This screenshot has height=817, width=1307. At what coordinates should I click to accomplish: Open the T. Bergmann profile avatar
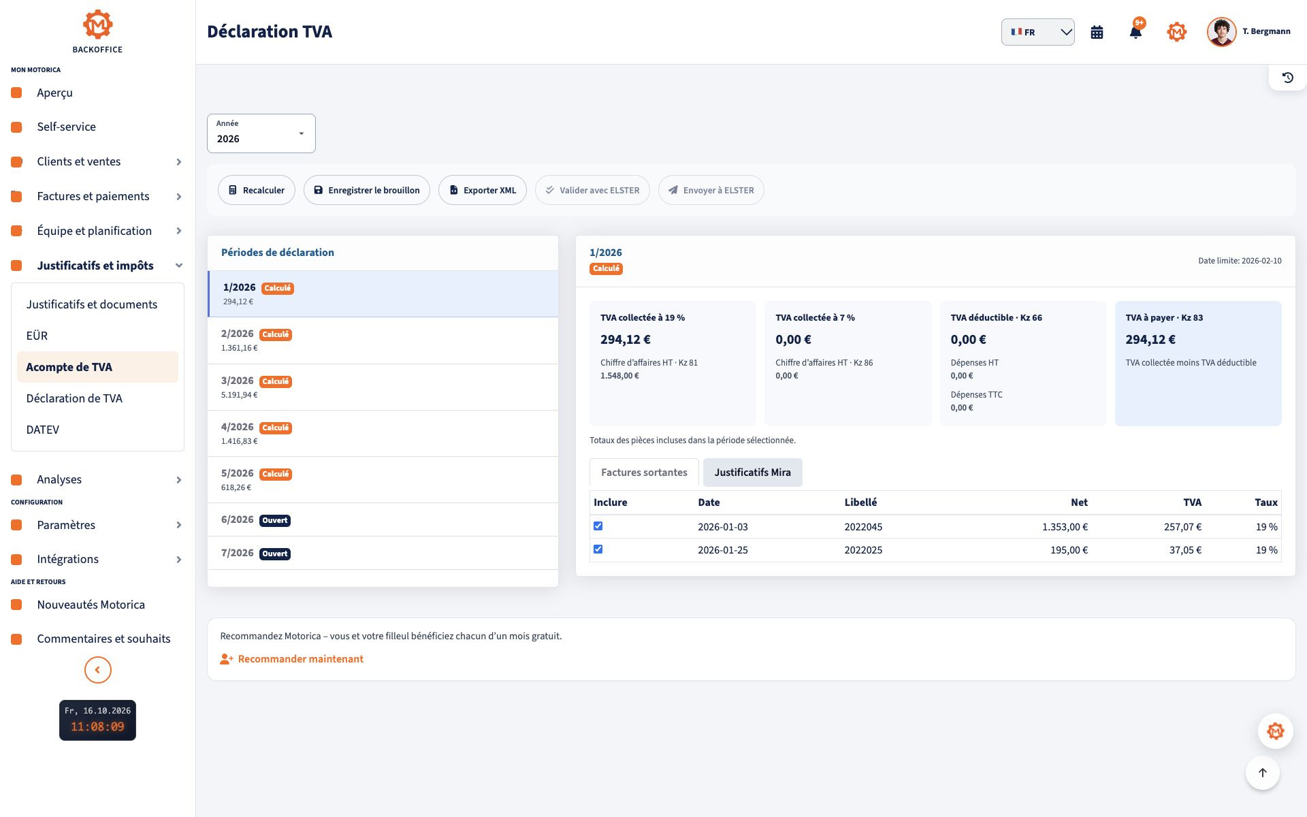coord(1221,32)
